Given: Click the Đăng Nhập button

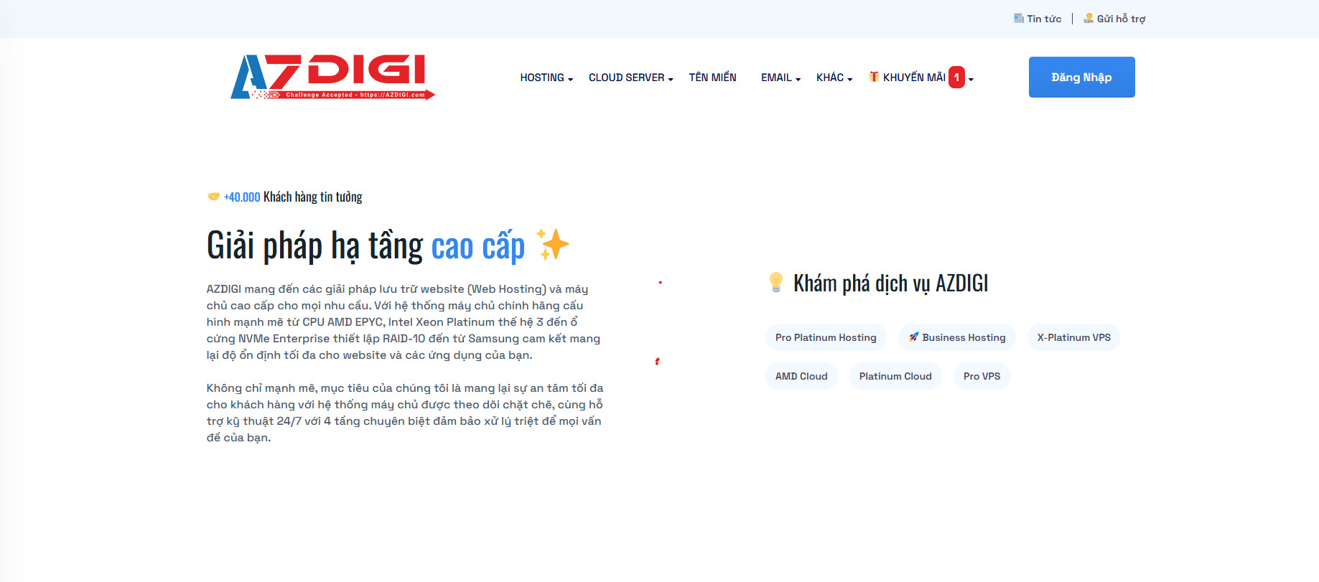Looking at the screenshot, I should (x=1081, y=77).
